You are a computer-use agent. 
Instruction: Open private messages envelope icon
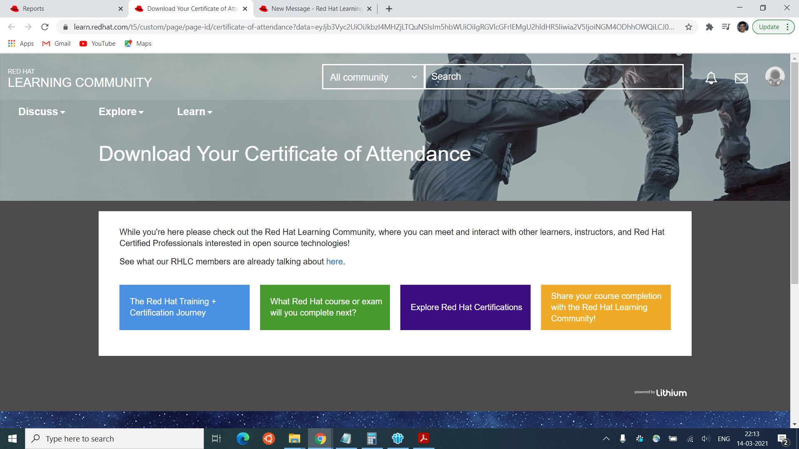pos(741,77)
